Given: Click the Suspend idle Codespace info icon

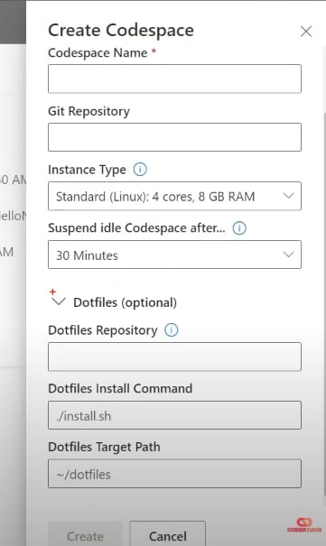Looking at the screenshot, I should (x=239, y=228).
